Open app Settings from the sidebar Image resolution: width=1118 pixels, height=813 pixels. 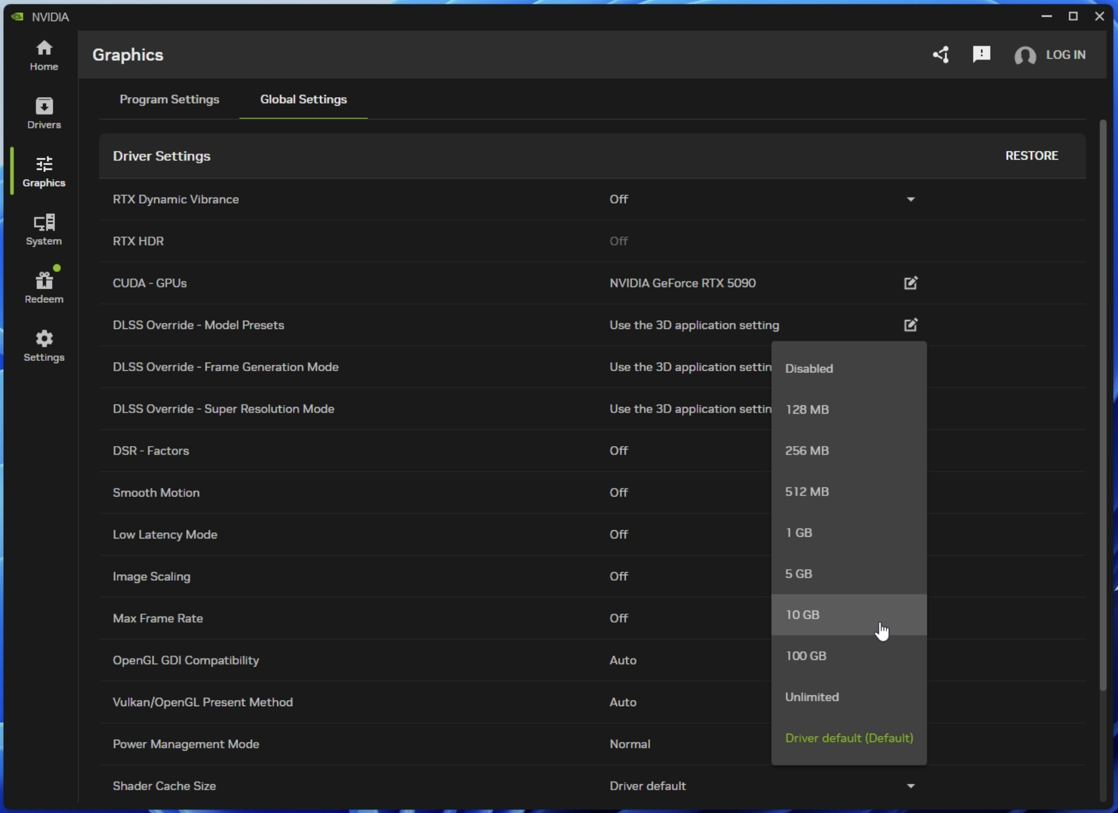point(43,345)
